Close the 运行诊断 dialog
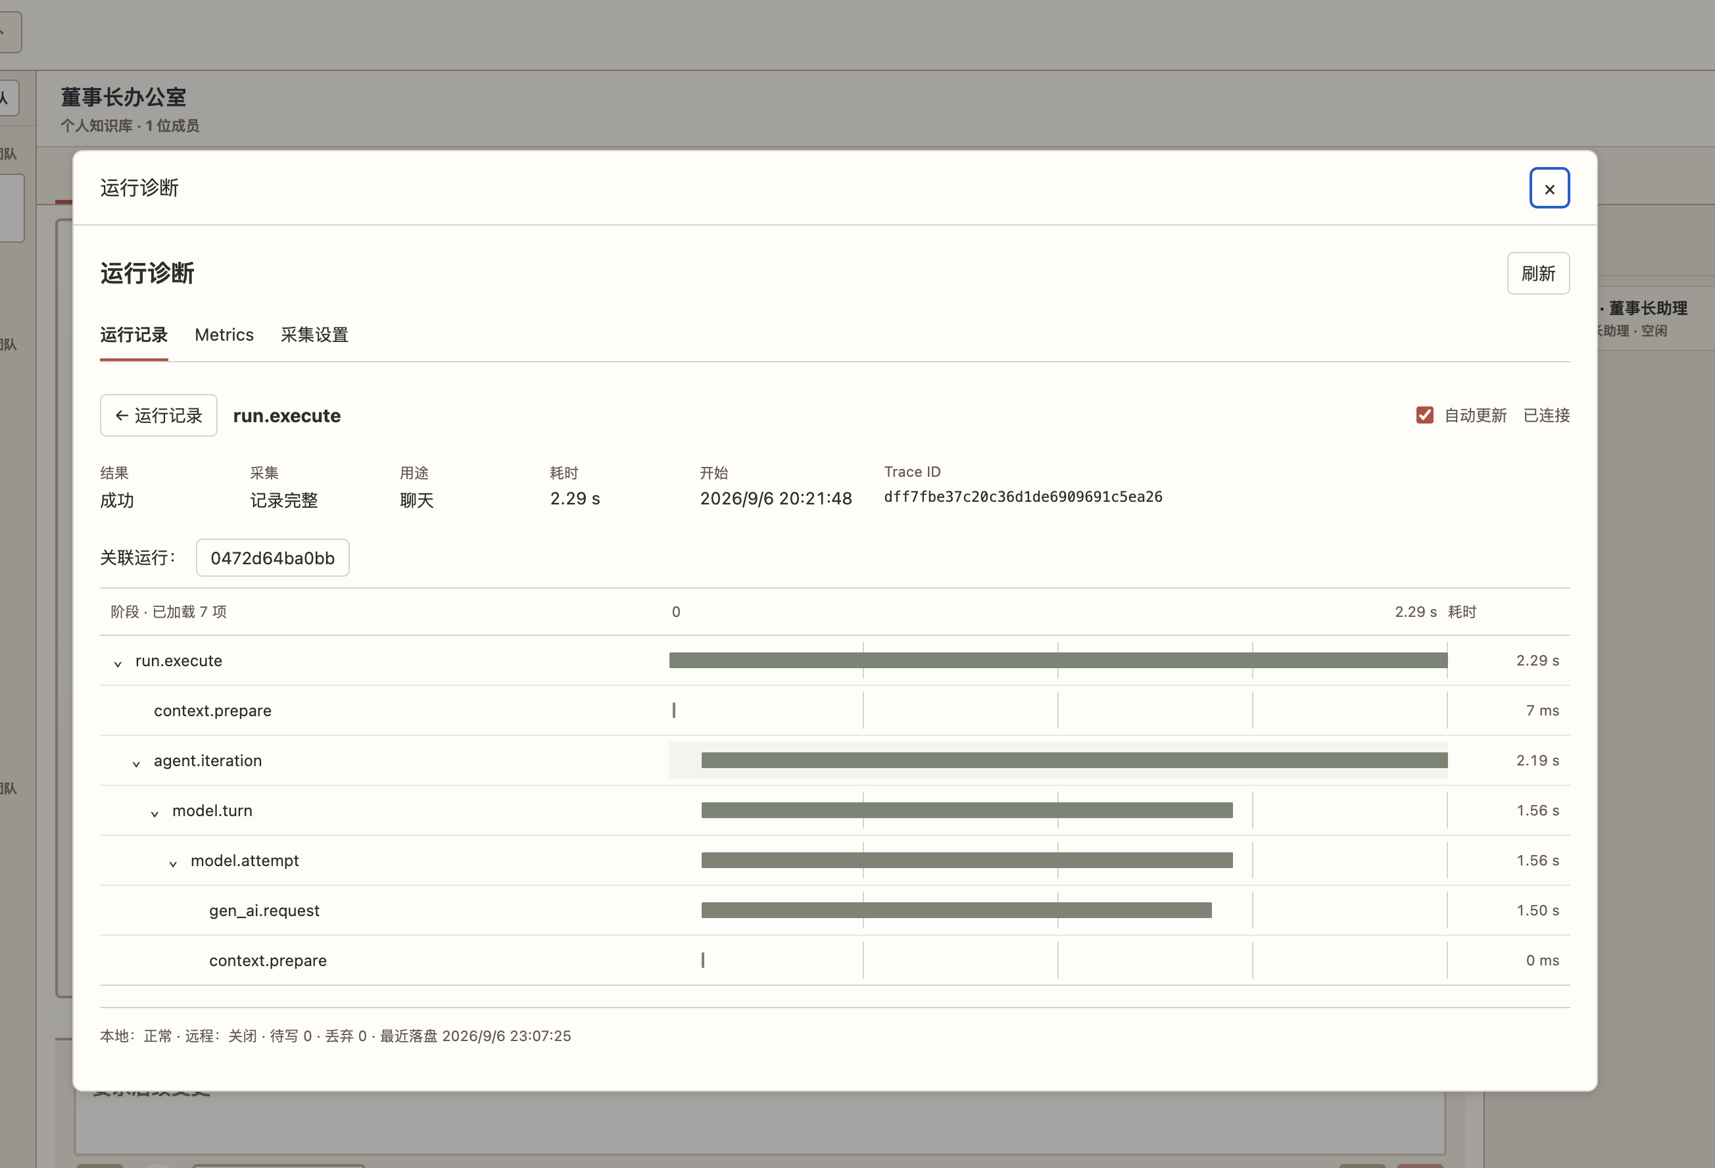The width and height of the screenshot is (1715, 1168). coord(1549,188)
